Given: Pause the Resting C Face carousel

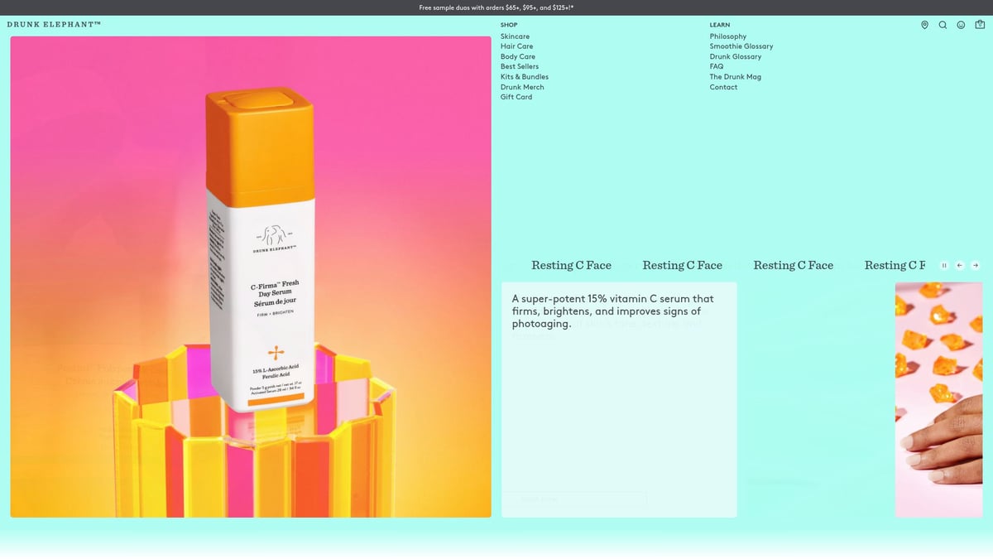Looking at the screenshot, I should [x=944, y=265].
